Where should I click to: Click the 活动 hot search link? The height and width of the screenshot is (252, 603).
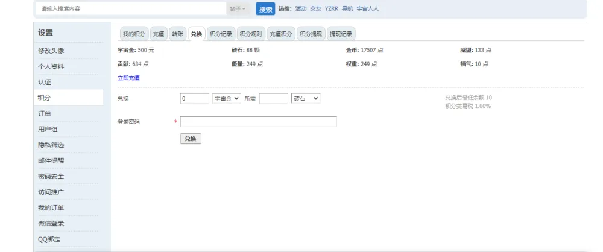pyautogui.click(x=300, y=9)
